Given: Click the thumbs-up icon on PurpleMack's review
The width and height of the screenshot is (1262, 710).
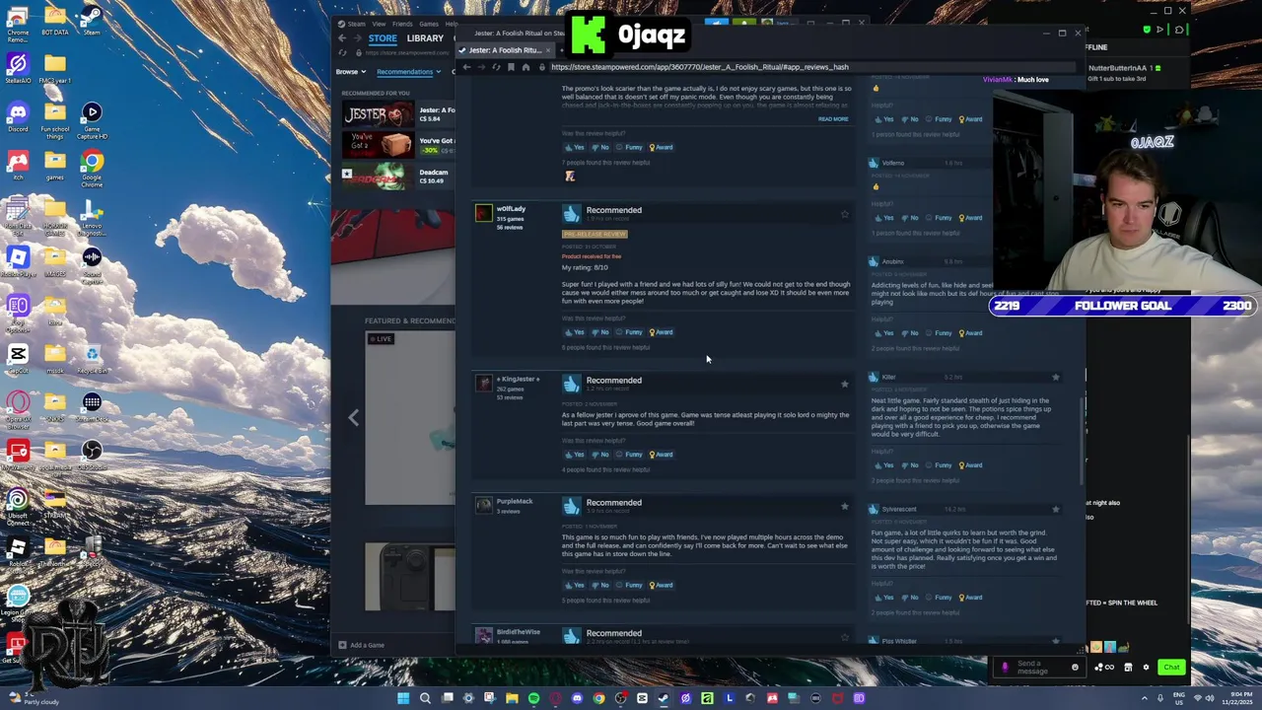Looking at the screenshot, I should pos(572,505).
